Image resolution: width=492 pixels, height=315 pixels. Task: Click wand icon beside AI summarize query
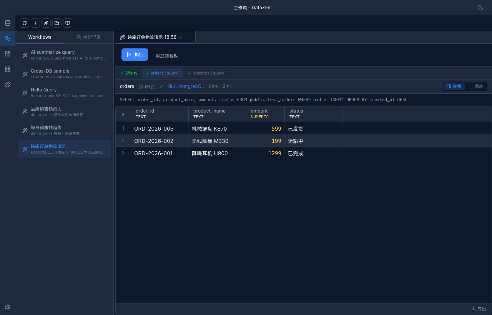pos(25,55)
